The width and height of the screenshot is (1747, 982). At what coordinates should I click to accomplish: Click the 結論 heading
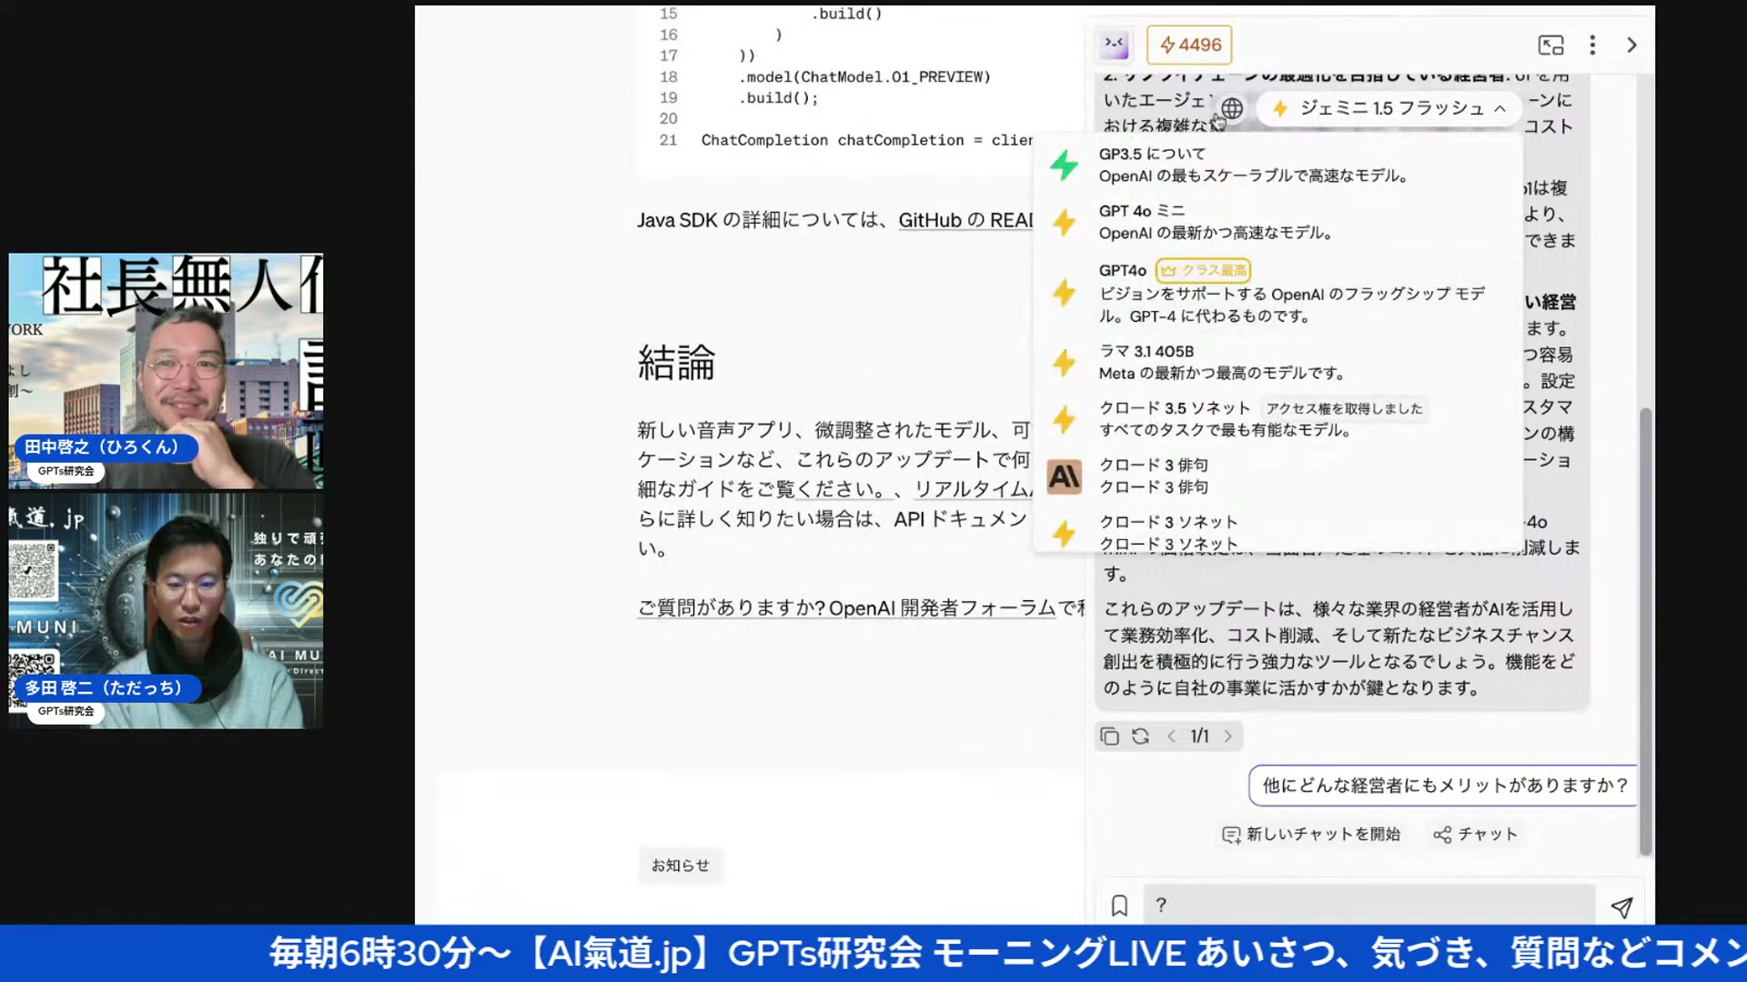pos(676,363)
